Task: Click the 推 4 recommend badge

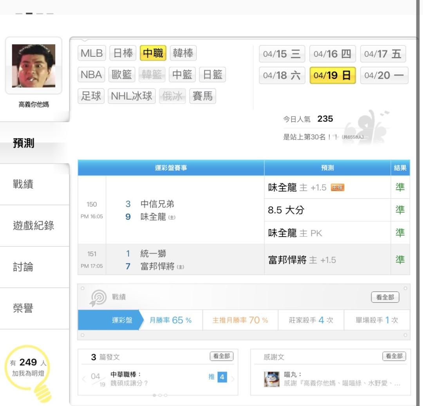Action: pos(218,377)
